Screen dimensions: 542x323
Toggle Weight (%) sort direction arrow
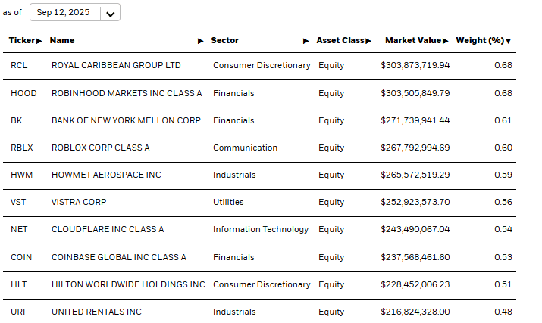click(x=508, y=41)
